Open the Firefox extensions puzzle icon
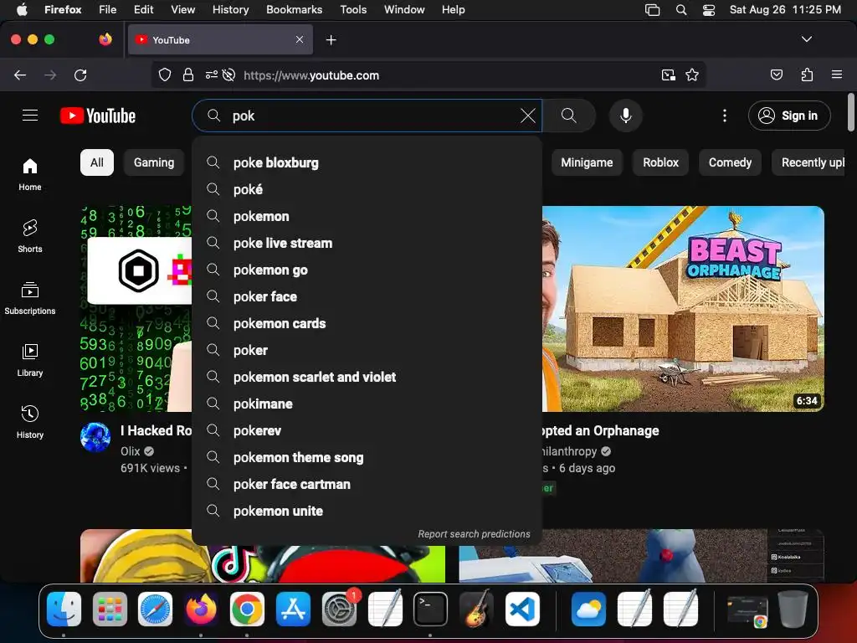The width and height of the screenshot is (857, 643). click(x=807, y=75)
